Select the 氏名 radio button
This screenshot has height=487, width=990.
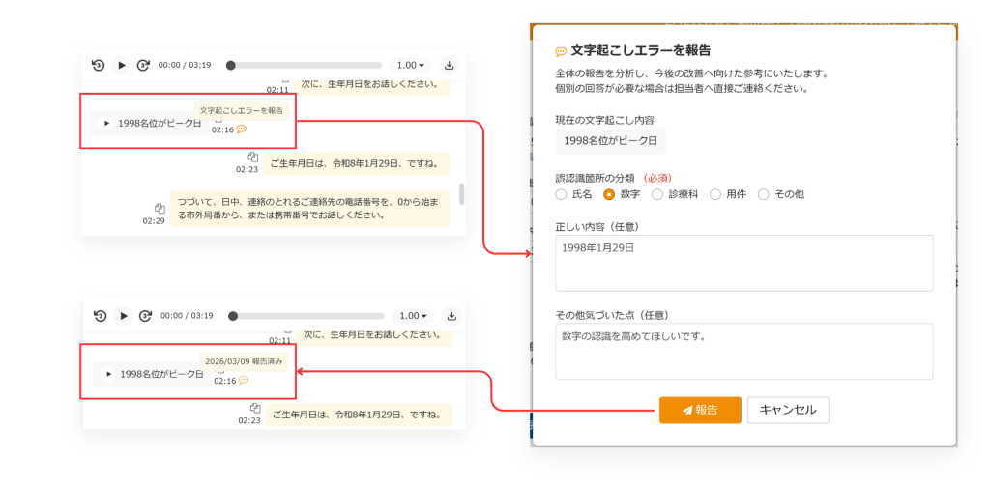[x=562, y=194]
